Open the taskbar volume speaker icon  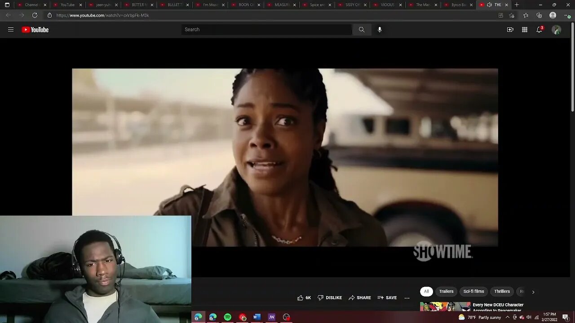(x=529, y=317)
